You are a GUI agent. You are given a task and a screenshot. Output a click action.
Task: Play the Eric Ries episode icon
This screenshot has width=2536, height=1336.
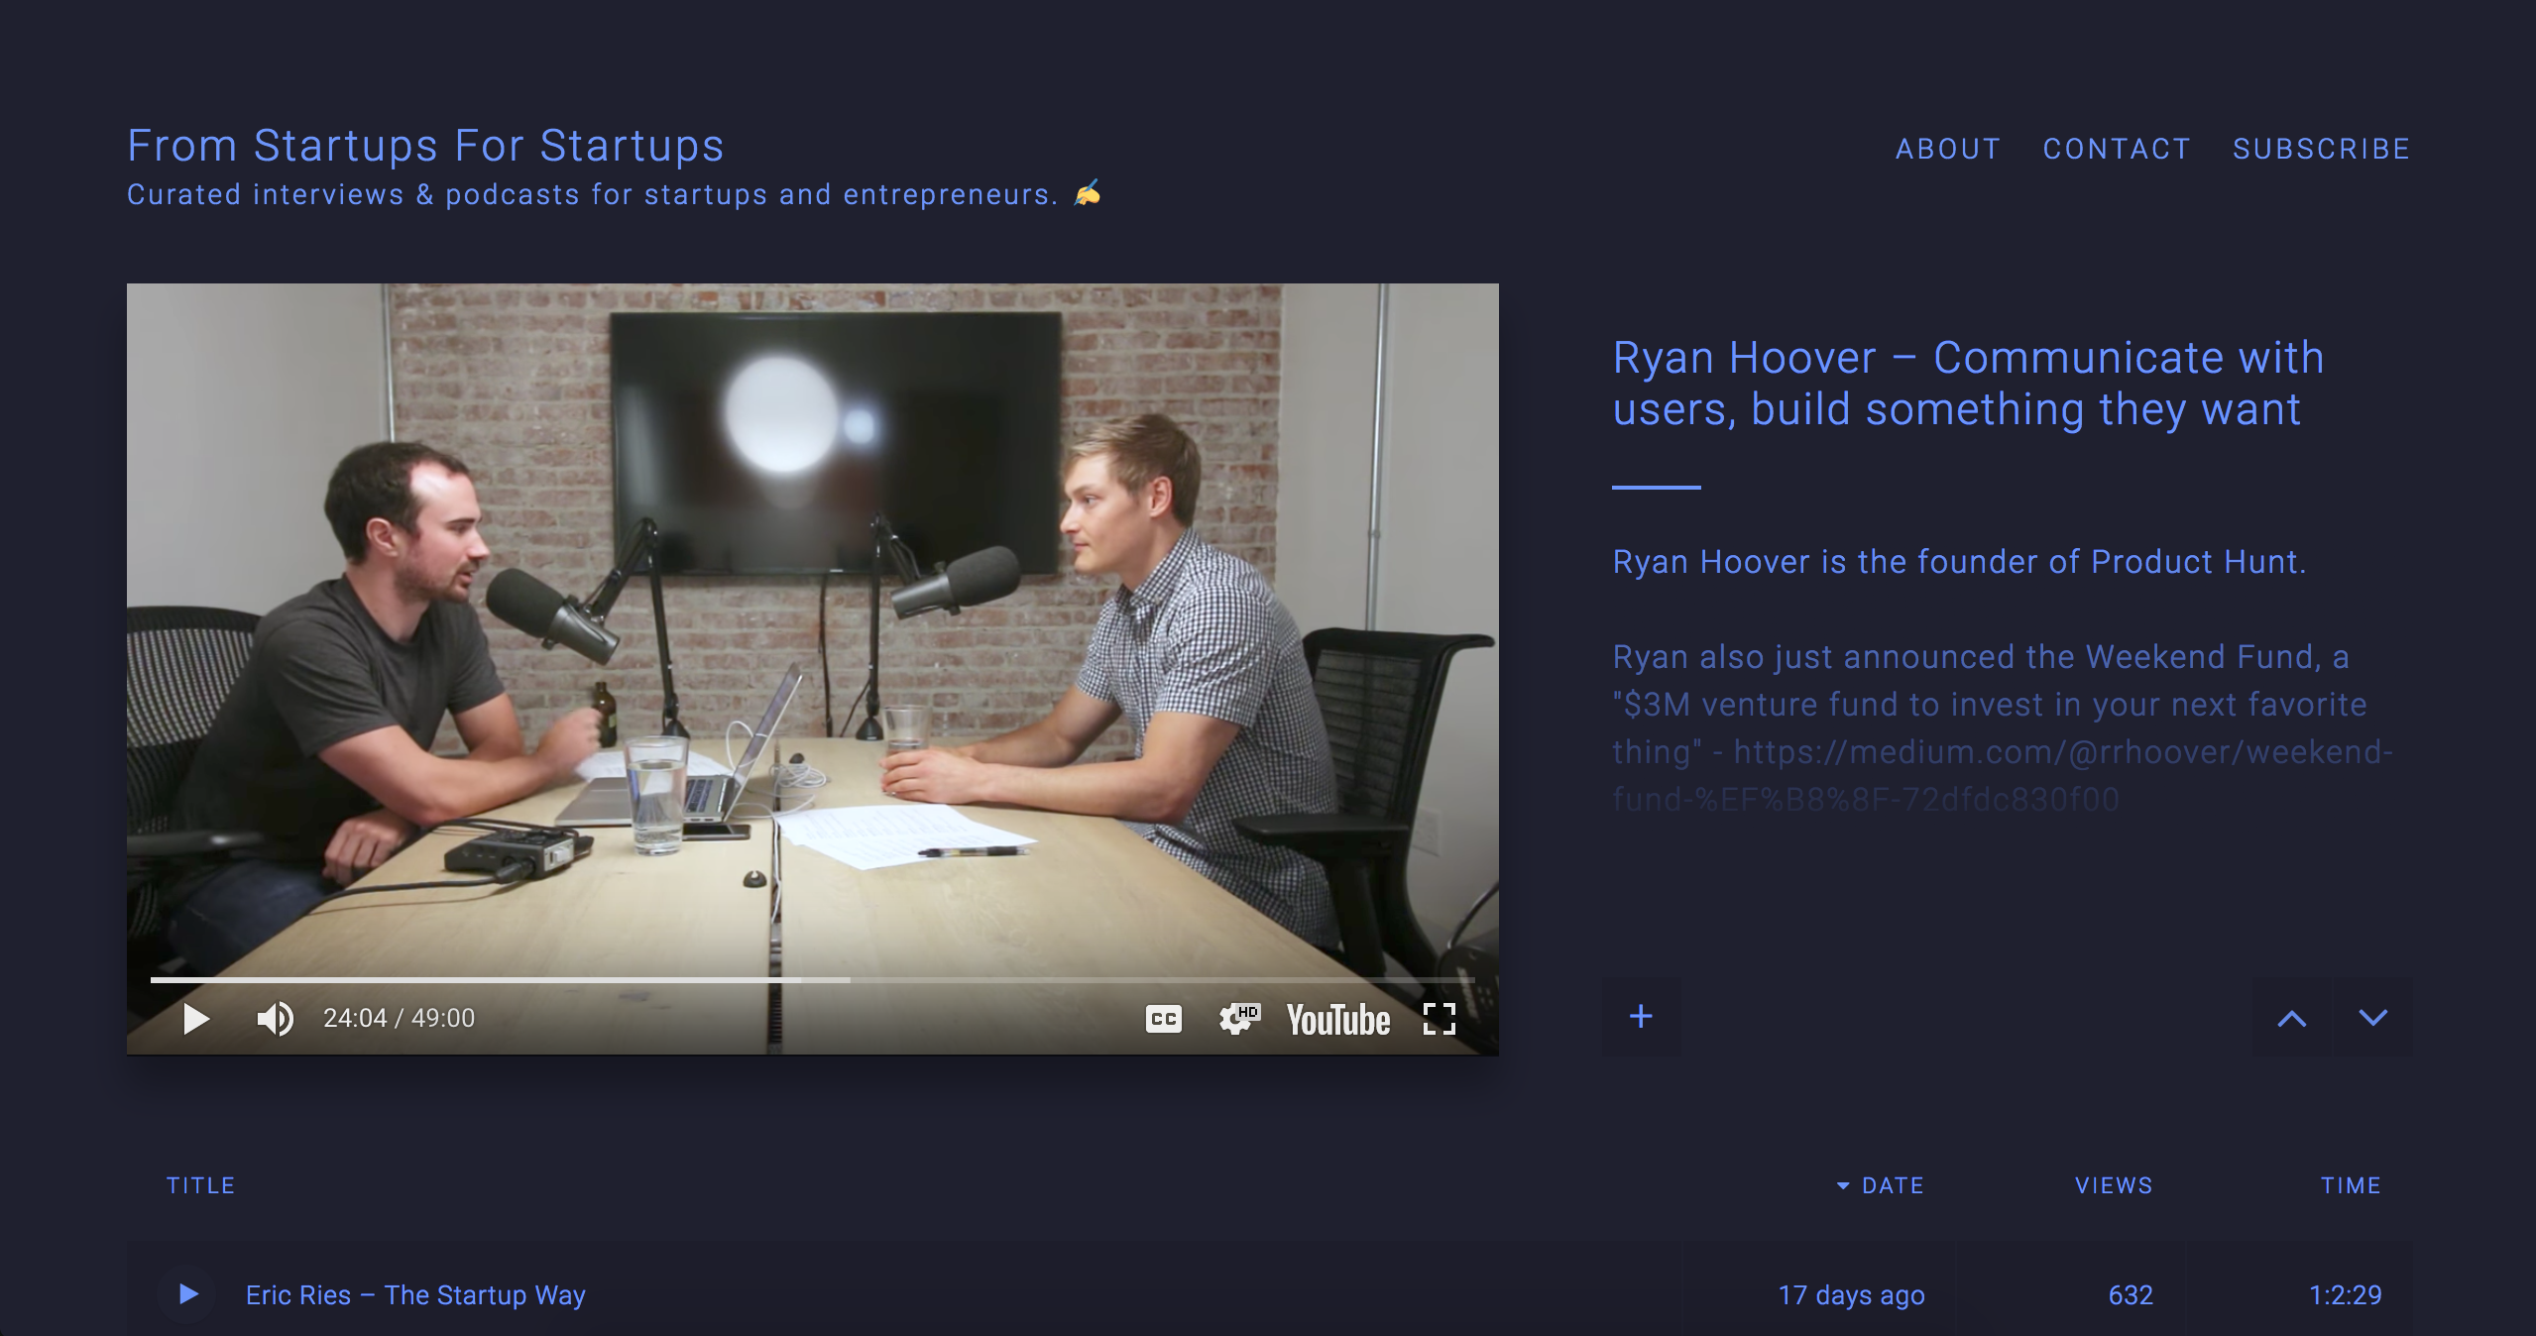coord(188,1294)
